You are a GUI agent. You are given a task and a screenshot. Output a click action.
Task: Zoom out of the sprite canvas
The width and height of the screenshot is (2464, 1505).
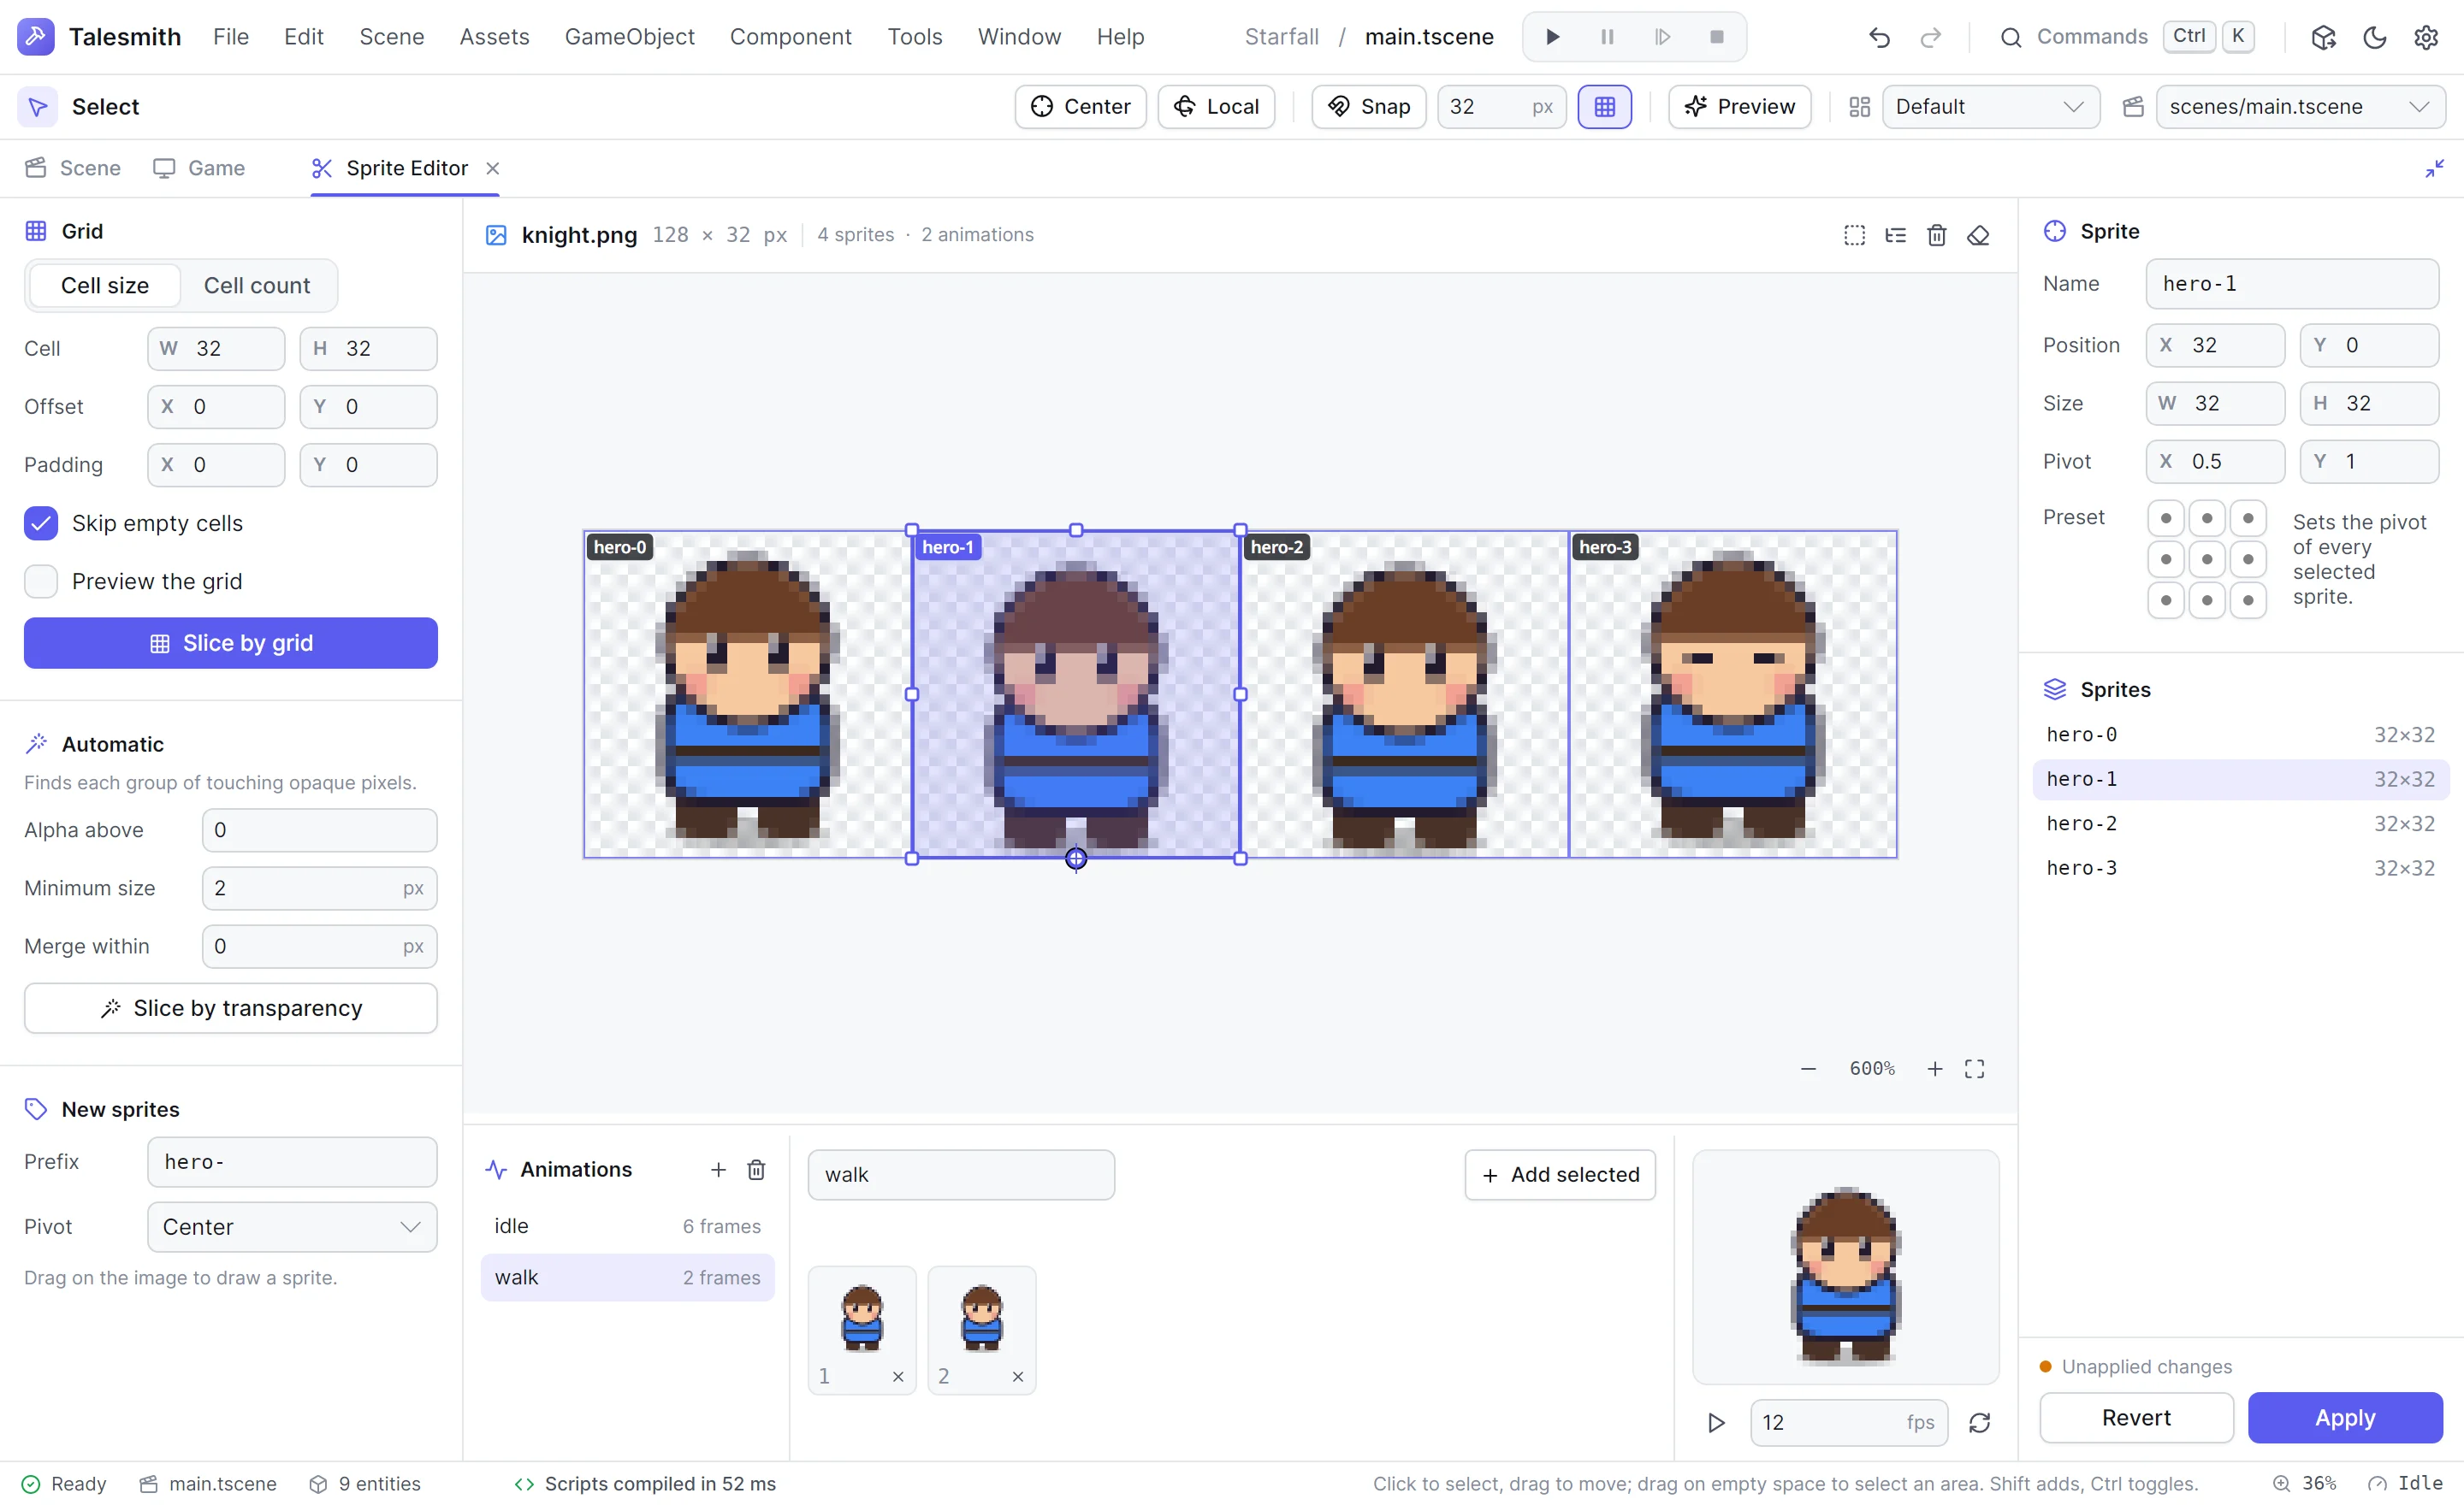coord(1808,1068)
